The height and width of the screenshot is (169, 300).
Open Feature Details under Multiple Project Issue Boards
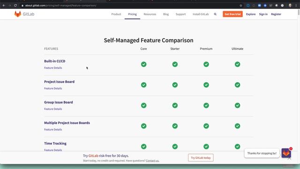[53, 130]
